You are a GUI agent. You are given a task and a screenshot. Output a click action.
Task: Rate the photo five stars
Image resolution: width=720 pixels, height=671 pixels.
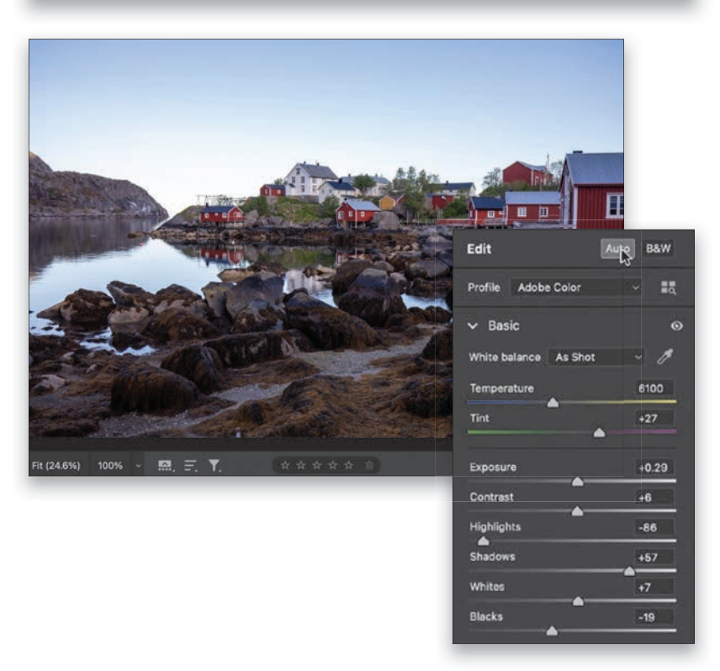pyautogui.click(x=348, y=465)
